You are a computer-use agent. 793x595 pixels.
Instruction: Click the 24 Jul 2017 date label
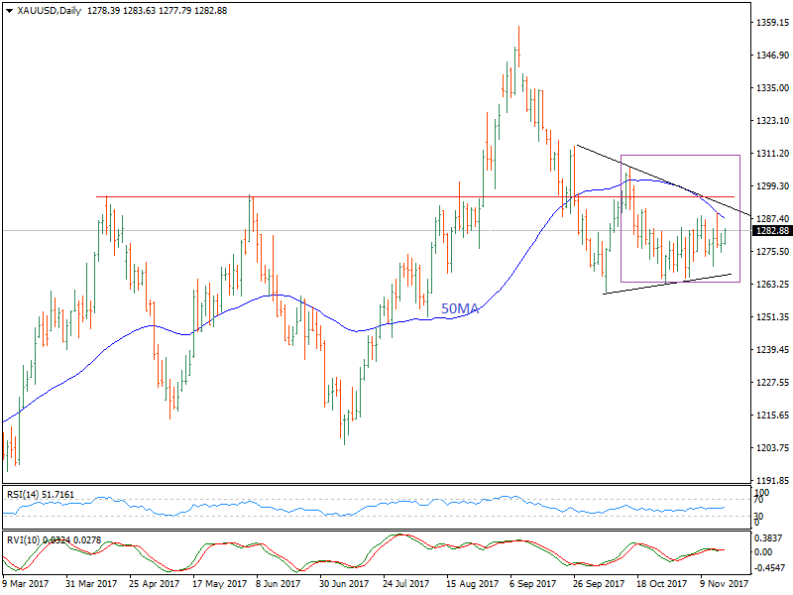pyautogui.click(x=404, y=585)
